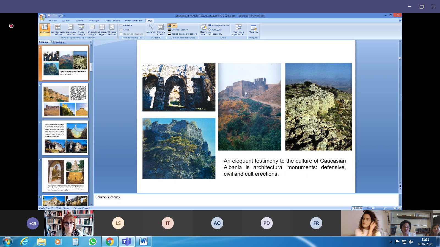Click the Заметки к слайду notes field
The height and width of the screenshot is (247, 440).
[246, 200]
